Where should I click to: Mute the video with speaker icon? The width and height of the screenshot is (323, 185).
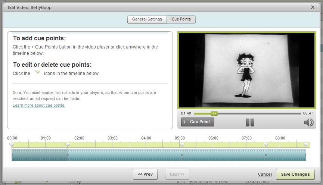pyautogui.click(x=308, y=122)
